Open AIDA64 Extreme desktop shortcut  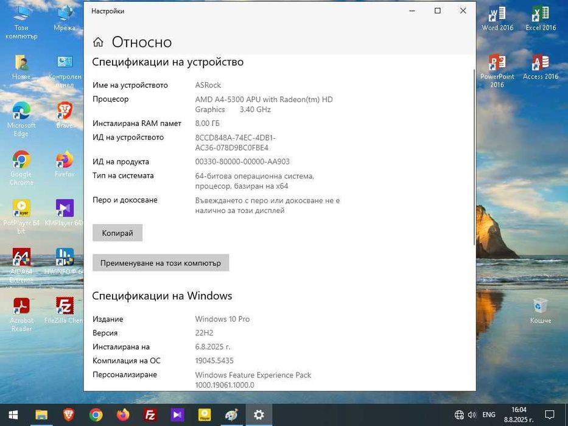[21, 265]
